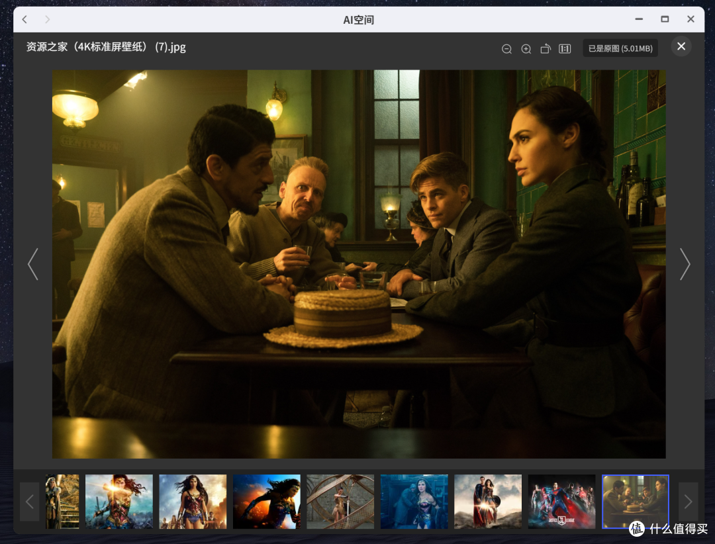
Task: Move thumbnail strip to the right
Action: [688, 502]
